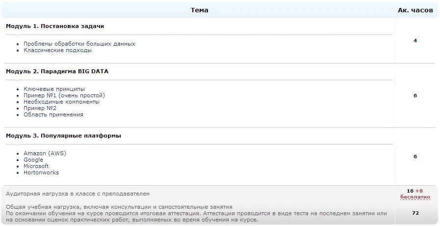Viewport: 440px width, 226px height.
Task: Click the Module 1 hours value "4"
Action: click(415, 41)
